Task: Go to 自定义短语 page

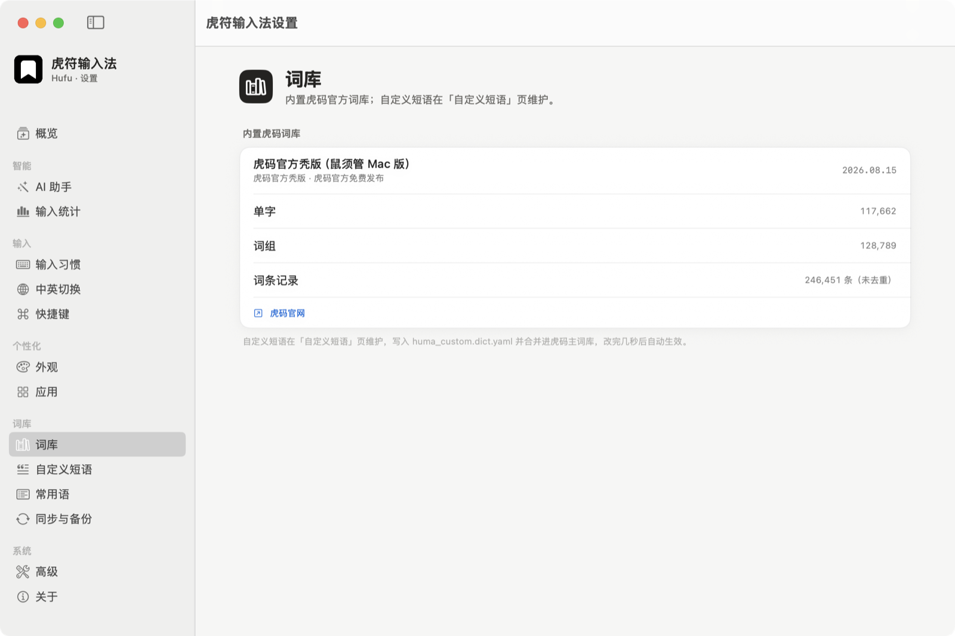Action: (97, 470)
